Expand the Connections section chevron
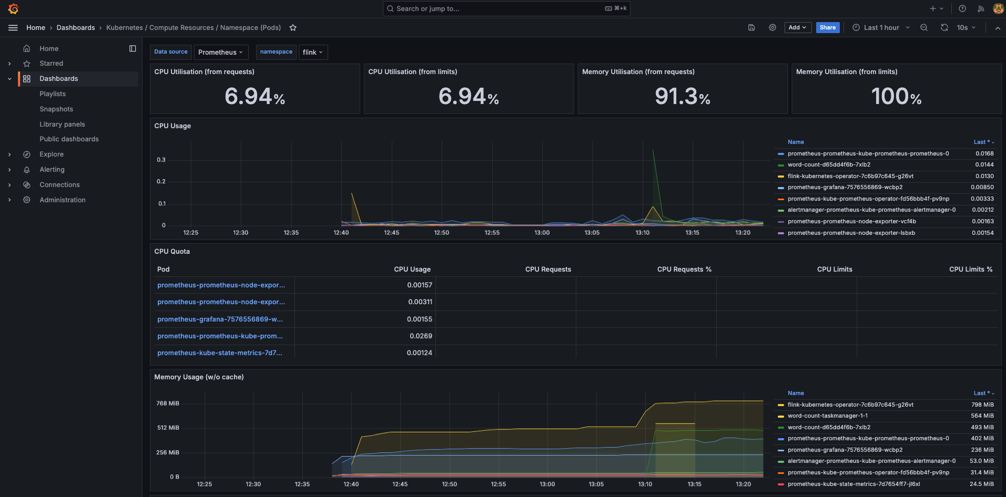 [9, 185]
